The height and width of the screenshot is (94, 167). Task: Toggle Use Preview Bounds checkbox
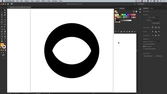tap(144, 44)
